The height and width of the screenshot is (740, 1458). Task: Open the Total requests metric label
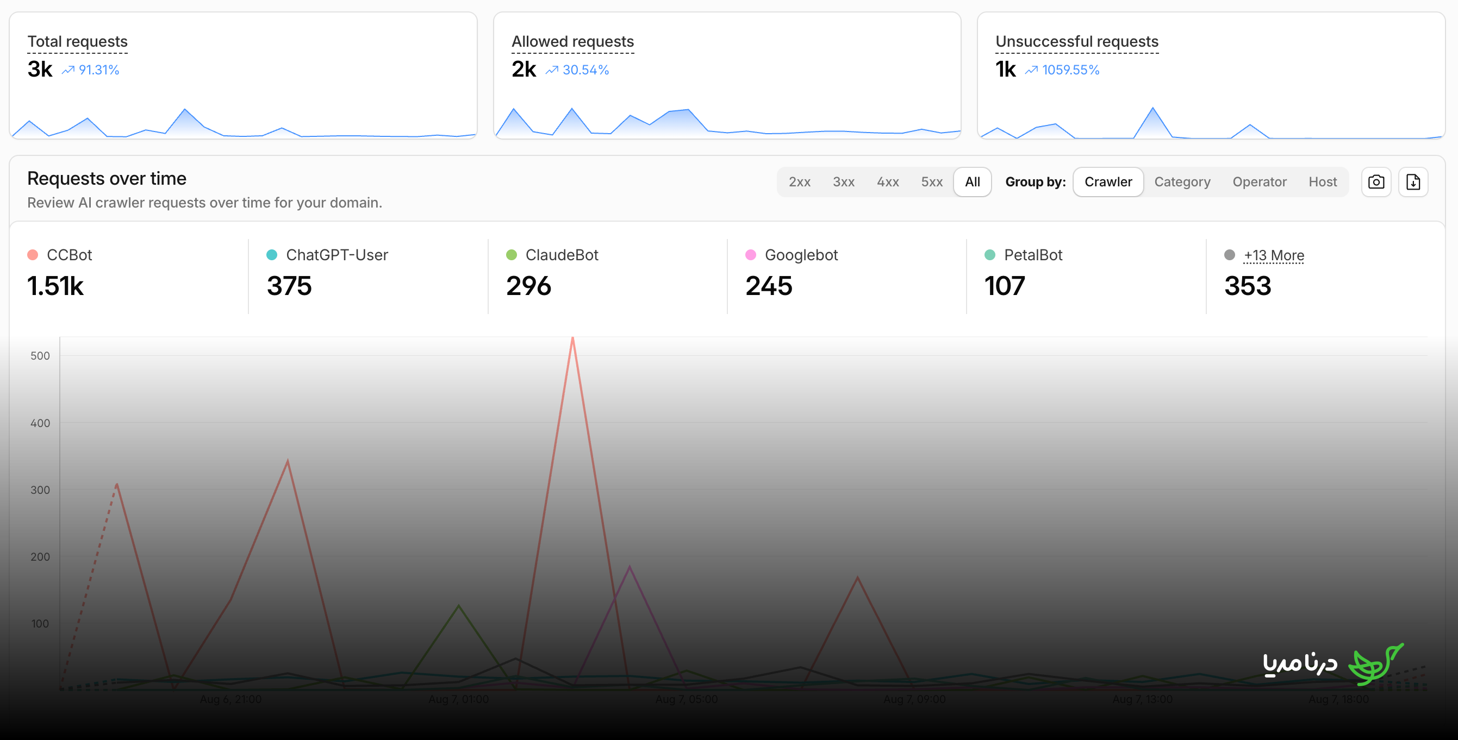(x=78, y=42)
